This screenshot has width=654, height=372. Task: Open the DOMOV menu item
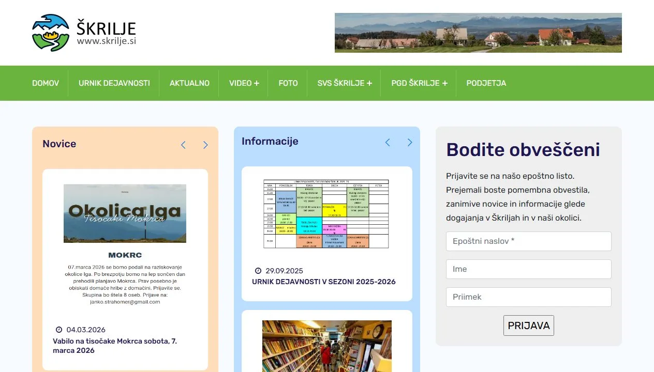46,83
